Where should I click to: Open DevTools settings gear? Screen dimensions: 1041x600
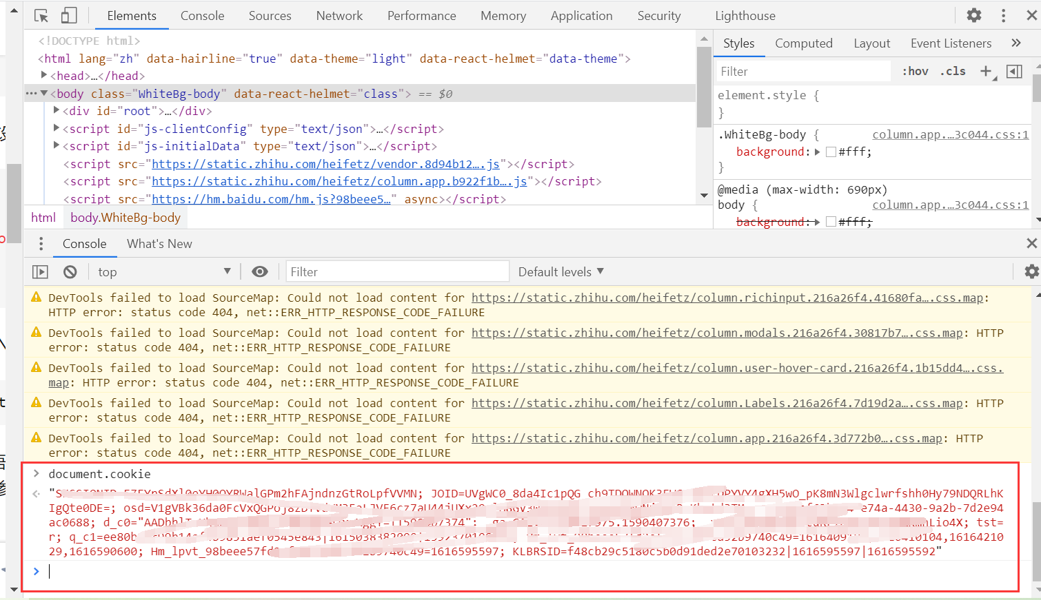click(x=973, y=14)
